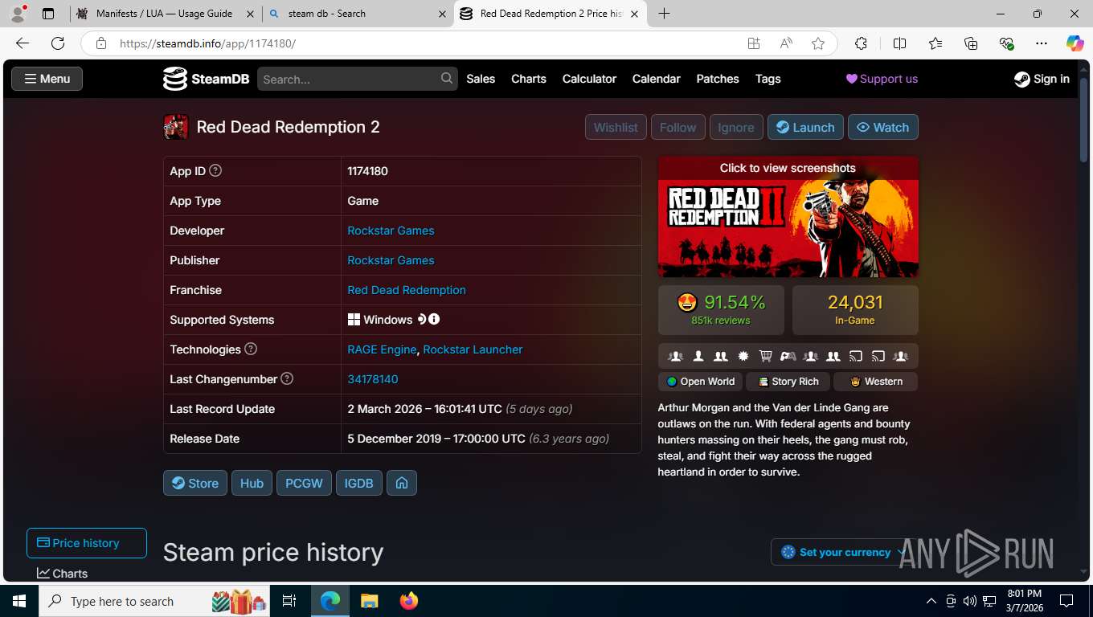Add this page to favorites star

point(818,43)
